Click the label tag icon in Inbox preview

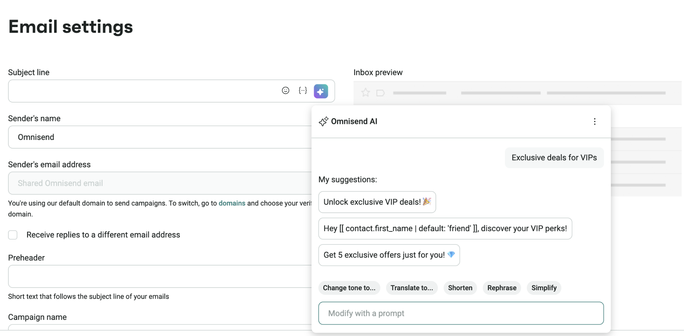(x=380, y=93)
